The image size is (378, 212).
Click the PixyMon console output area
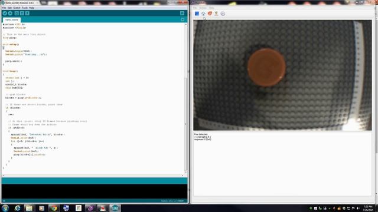(x=282, y=164)
